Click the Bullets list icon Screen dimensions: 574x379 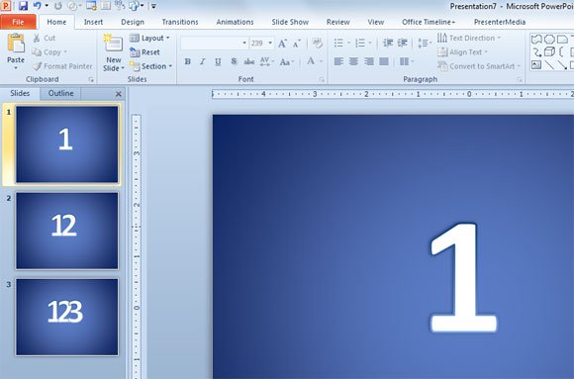[x=339, y=44]
